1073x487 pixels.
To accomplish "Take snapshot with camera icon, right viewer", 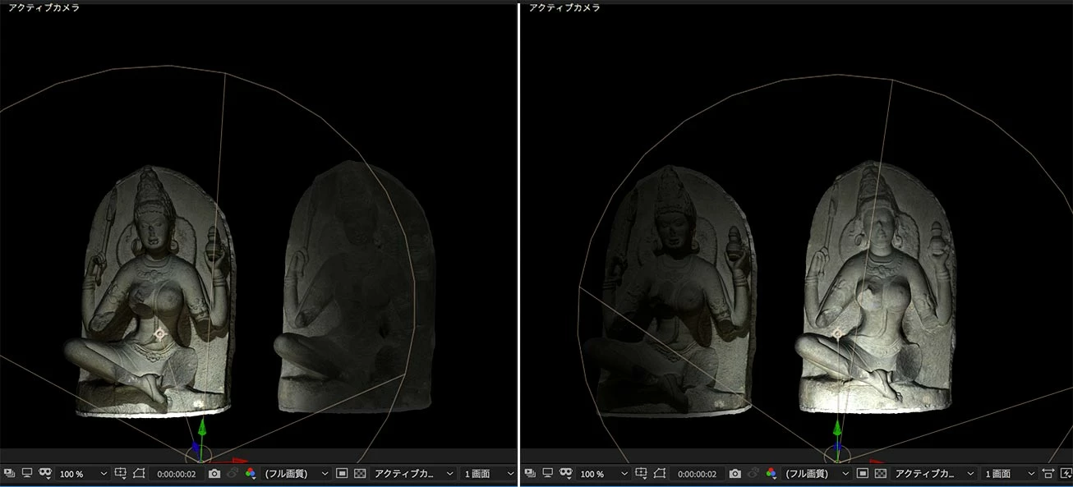I will point(735,474).
